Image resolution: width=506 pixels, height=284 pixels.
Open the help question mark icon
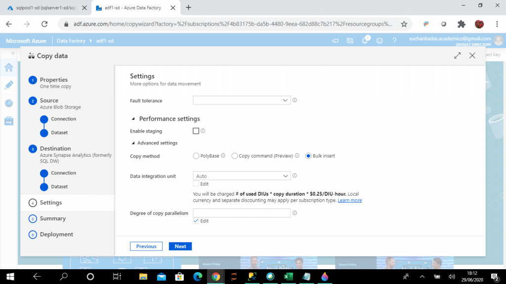click(394, 40)
